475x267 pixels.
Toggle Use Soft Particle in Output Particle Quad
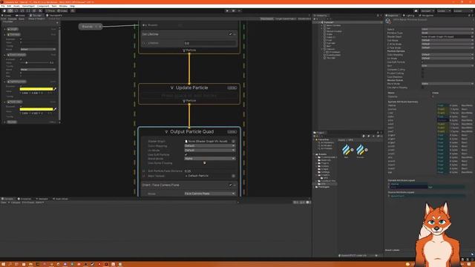point(186,154)
